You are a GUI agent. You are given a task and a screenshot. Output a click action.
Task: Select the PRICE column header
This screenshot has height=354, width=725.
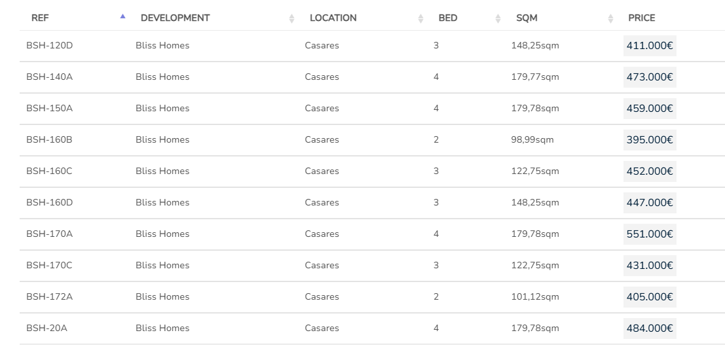click(x=642, y=18)
